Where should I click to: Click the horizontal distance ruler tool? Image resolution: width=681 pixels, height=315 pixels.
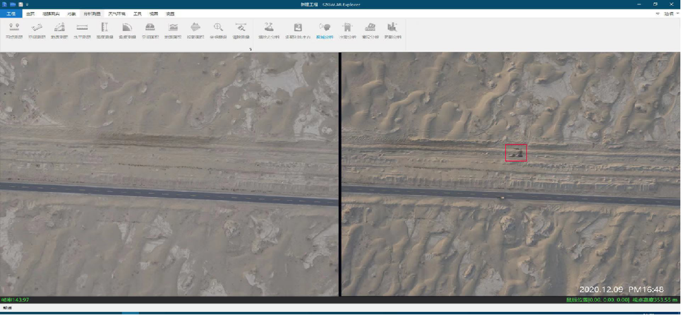(82, 29)
